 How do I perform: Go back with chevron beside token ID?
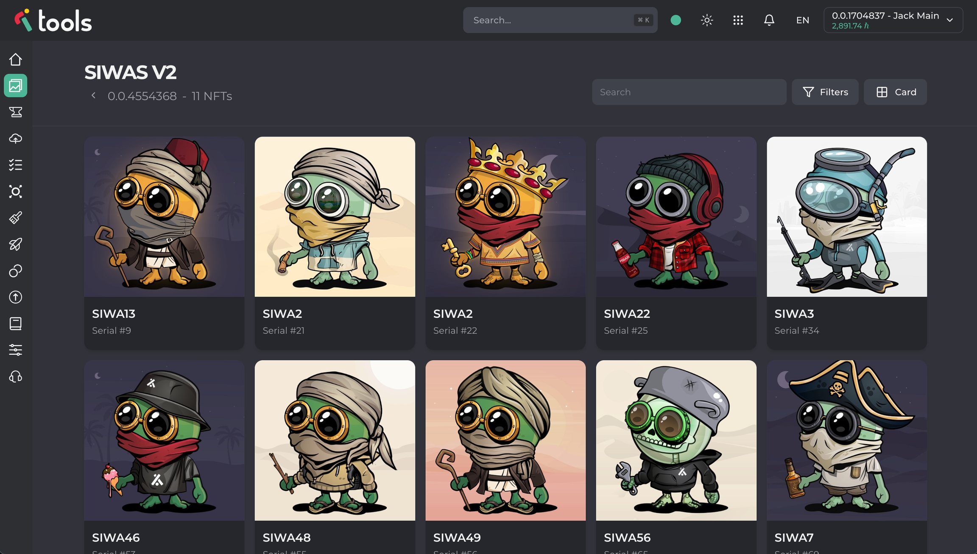pyautogui.click(x=94, y=96)
